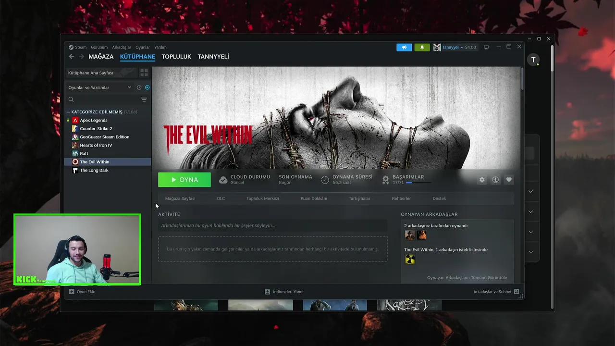Click the cloud status checkmark icon
The image size is (615, 346).
pos(223,180)
